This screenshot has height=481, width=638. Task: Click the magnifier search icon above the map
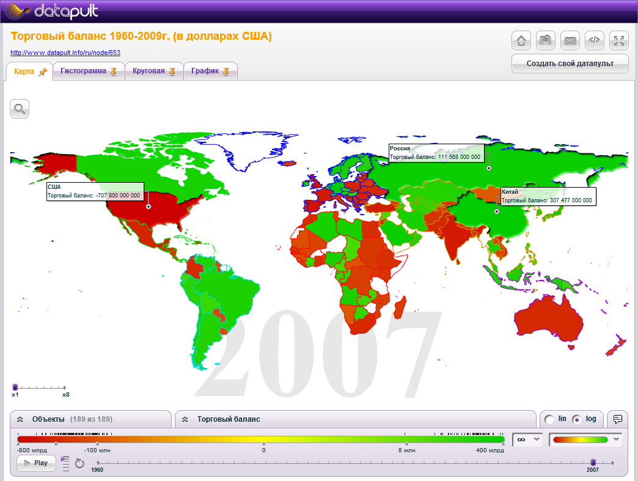[x=20, y=109]
